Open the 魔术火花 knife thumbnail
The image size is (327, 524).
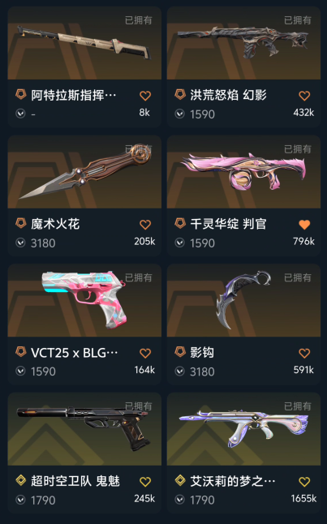click(84, 172)
